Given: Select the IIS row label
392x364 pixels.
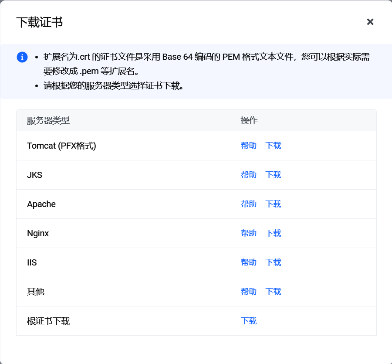Looking at the screenshot, I should (32, 263).
